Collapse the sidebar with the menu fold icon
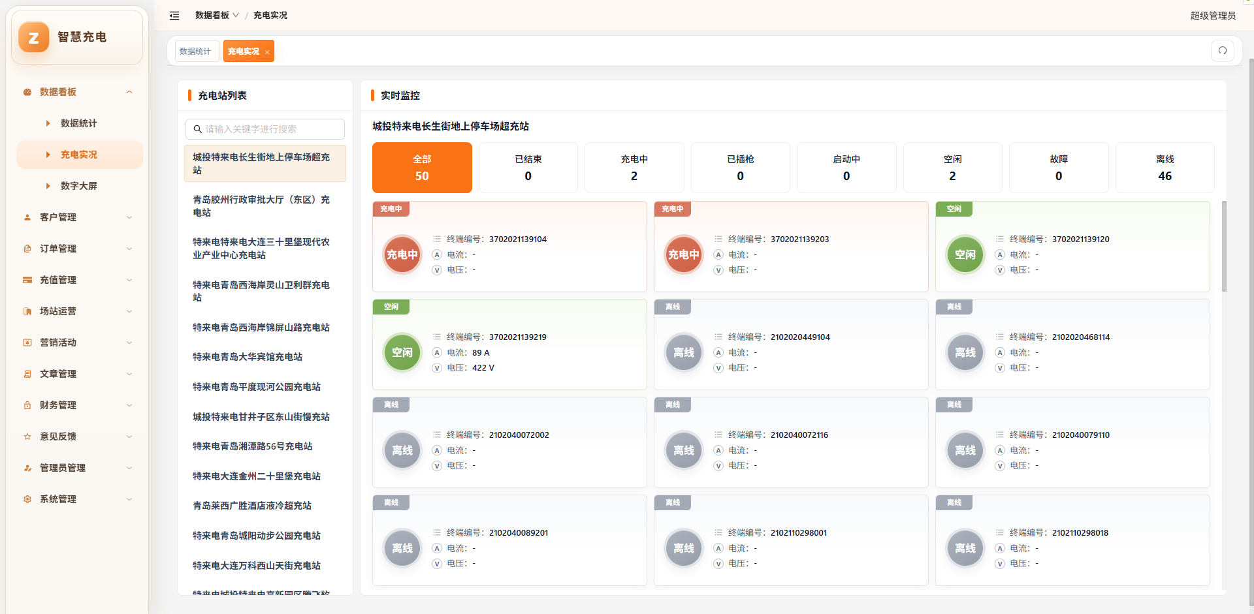The width and height of the screenshot is (1254, 614). pos(174,16)
